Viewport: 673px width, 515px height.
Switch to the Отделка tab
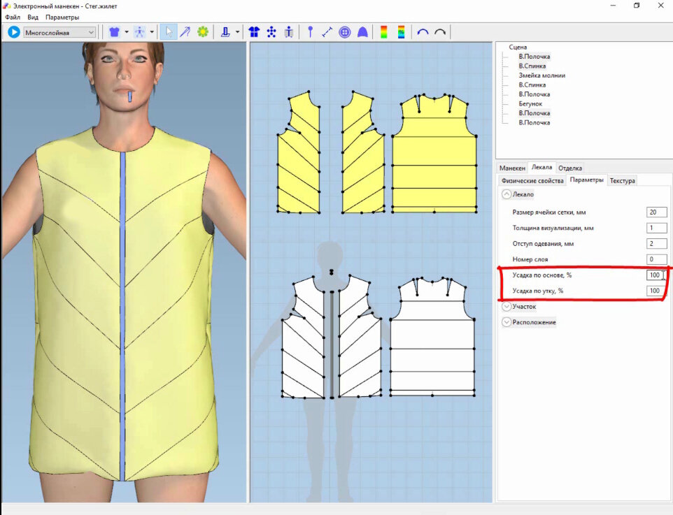coord(570,168)
